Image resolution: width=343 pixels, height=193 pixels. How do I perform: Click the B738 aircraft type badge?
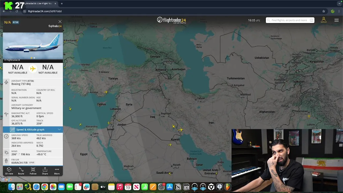16,22
